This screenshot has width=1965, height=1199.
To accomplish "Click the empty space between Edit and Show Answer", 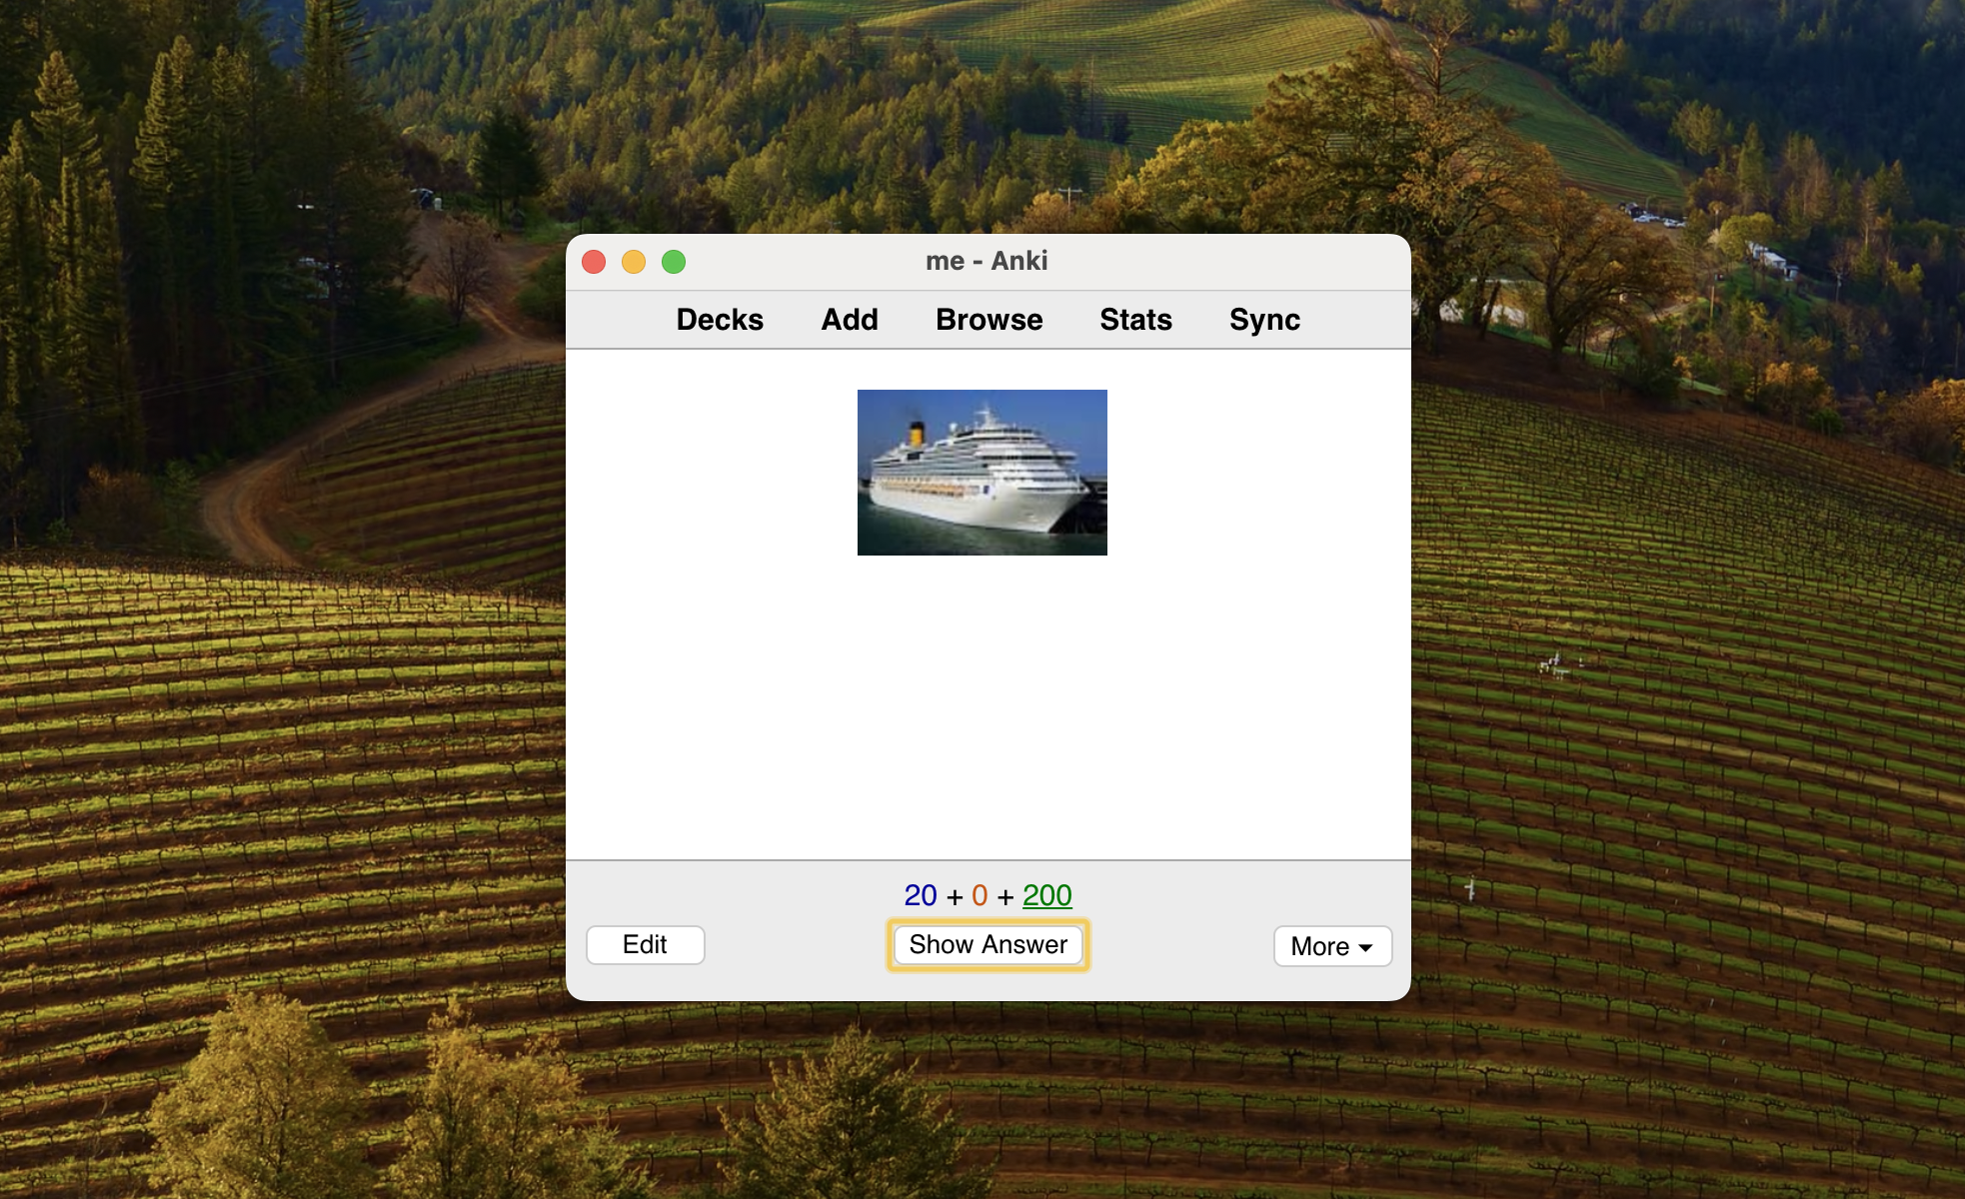I will pyautogui.click(x=795, y=945).
